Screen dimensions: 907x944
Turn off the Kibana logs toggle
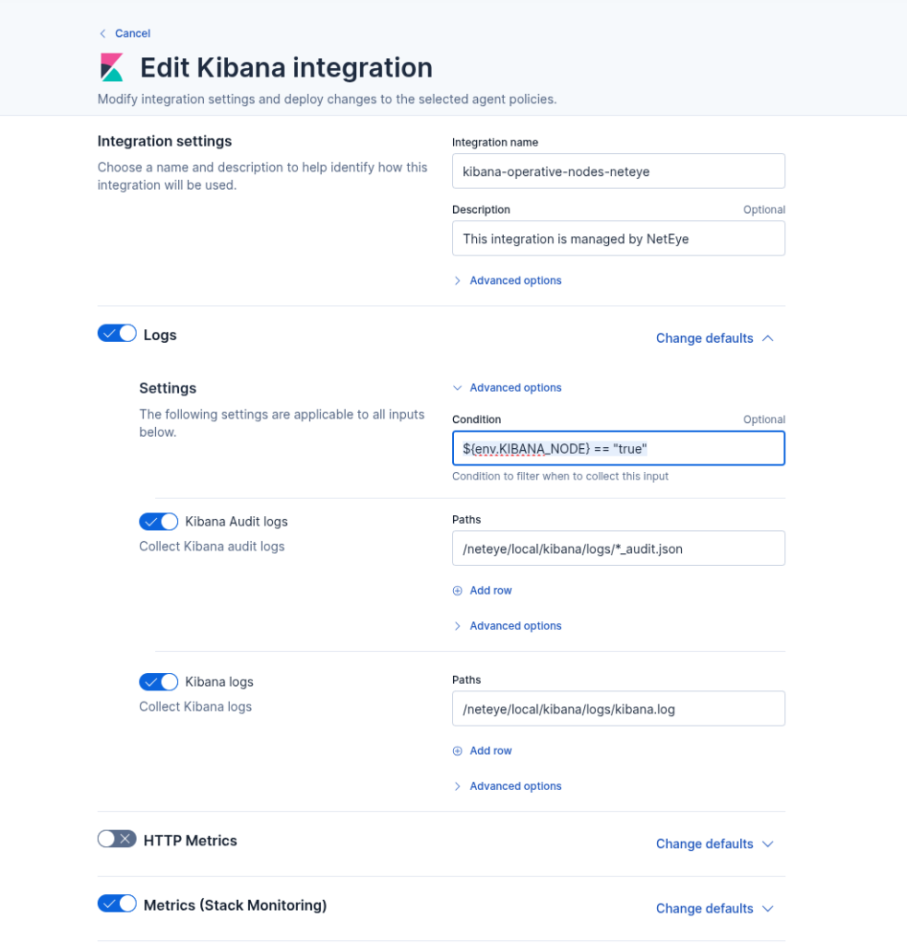click(x=159, y=682)
